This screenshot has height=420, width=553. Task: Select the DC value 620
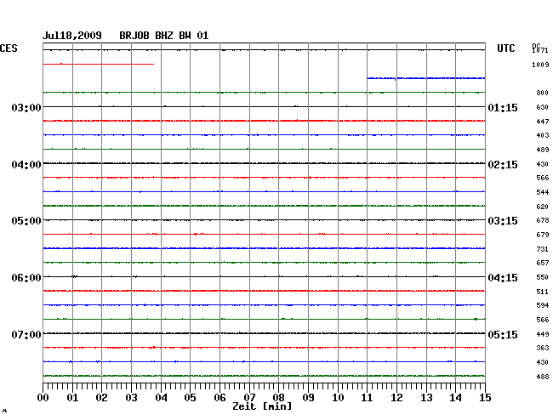point(543,207)
